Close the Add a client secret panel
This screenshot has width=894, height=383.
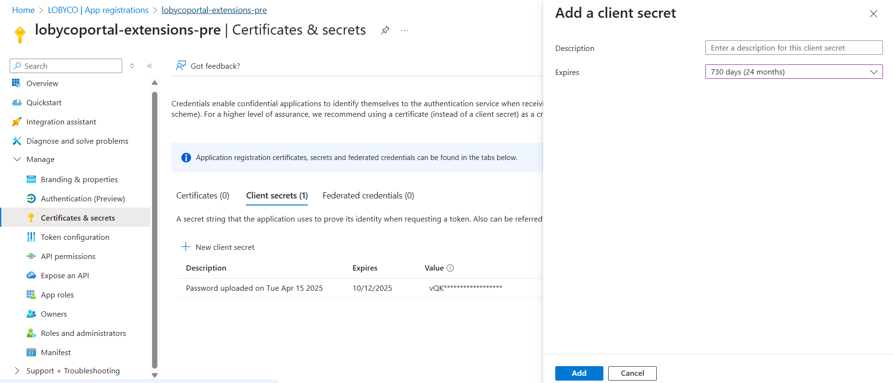point(873,14)
